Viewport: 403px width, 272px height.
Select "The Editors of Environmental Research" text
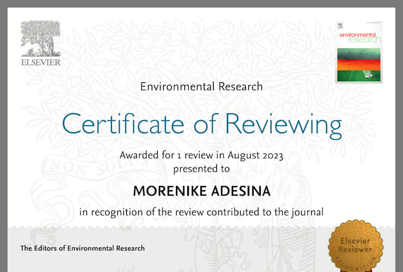click(x=82, y=248)
